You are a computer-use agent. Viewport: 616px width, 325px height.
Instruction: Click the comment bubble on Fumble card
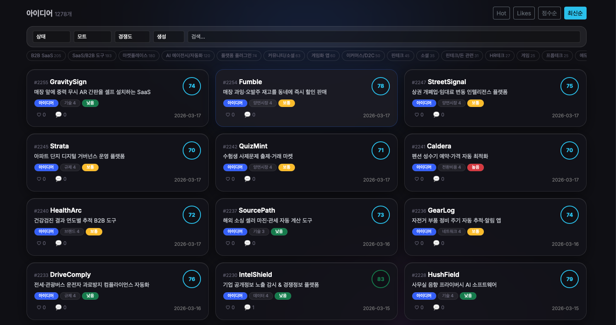click(247, 115)
